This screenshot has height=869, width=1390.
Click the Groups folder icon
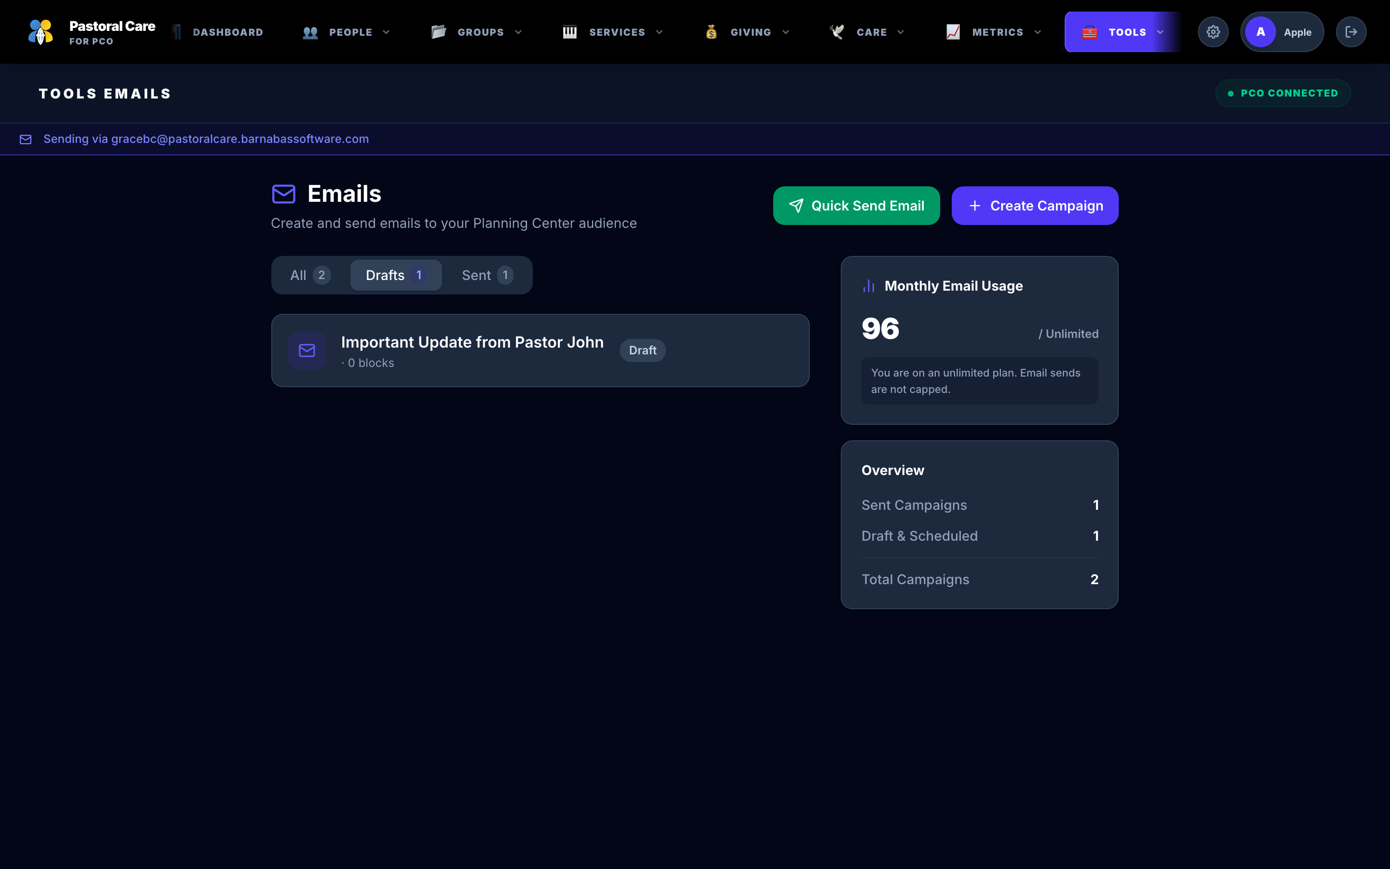tap(439, 32)
